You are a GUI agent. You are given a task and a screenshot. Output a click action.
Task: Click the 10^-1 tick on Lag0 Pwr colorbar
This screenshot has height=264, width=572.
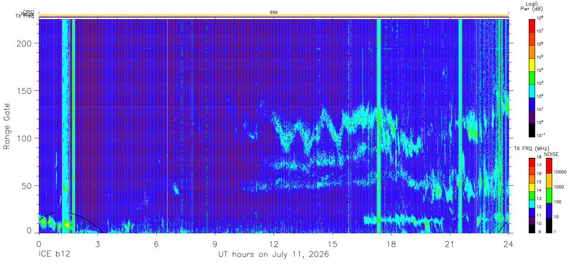pos(541,135)
